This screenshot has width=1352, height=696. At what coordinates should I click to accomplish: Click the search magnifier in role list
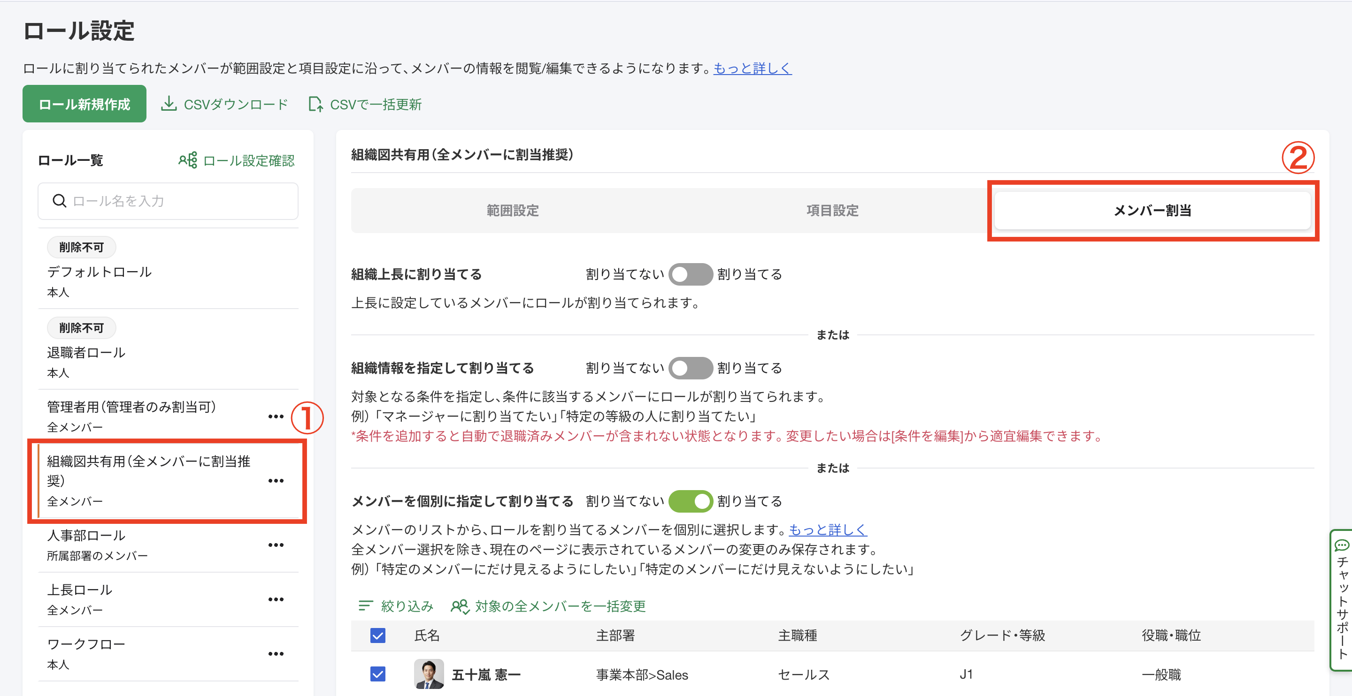click(59, 201)
